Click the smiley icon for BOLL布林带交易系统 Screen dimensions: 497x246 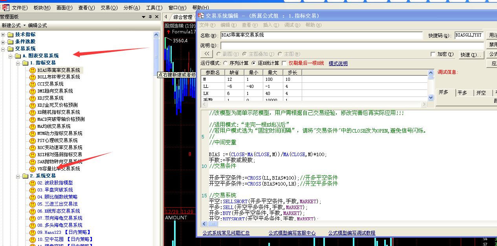[33, 77]
